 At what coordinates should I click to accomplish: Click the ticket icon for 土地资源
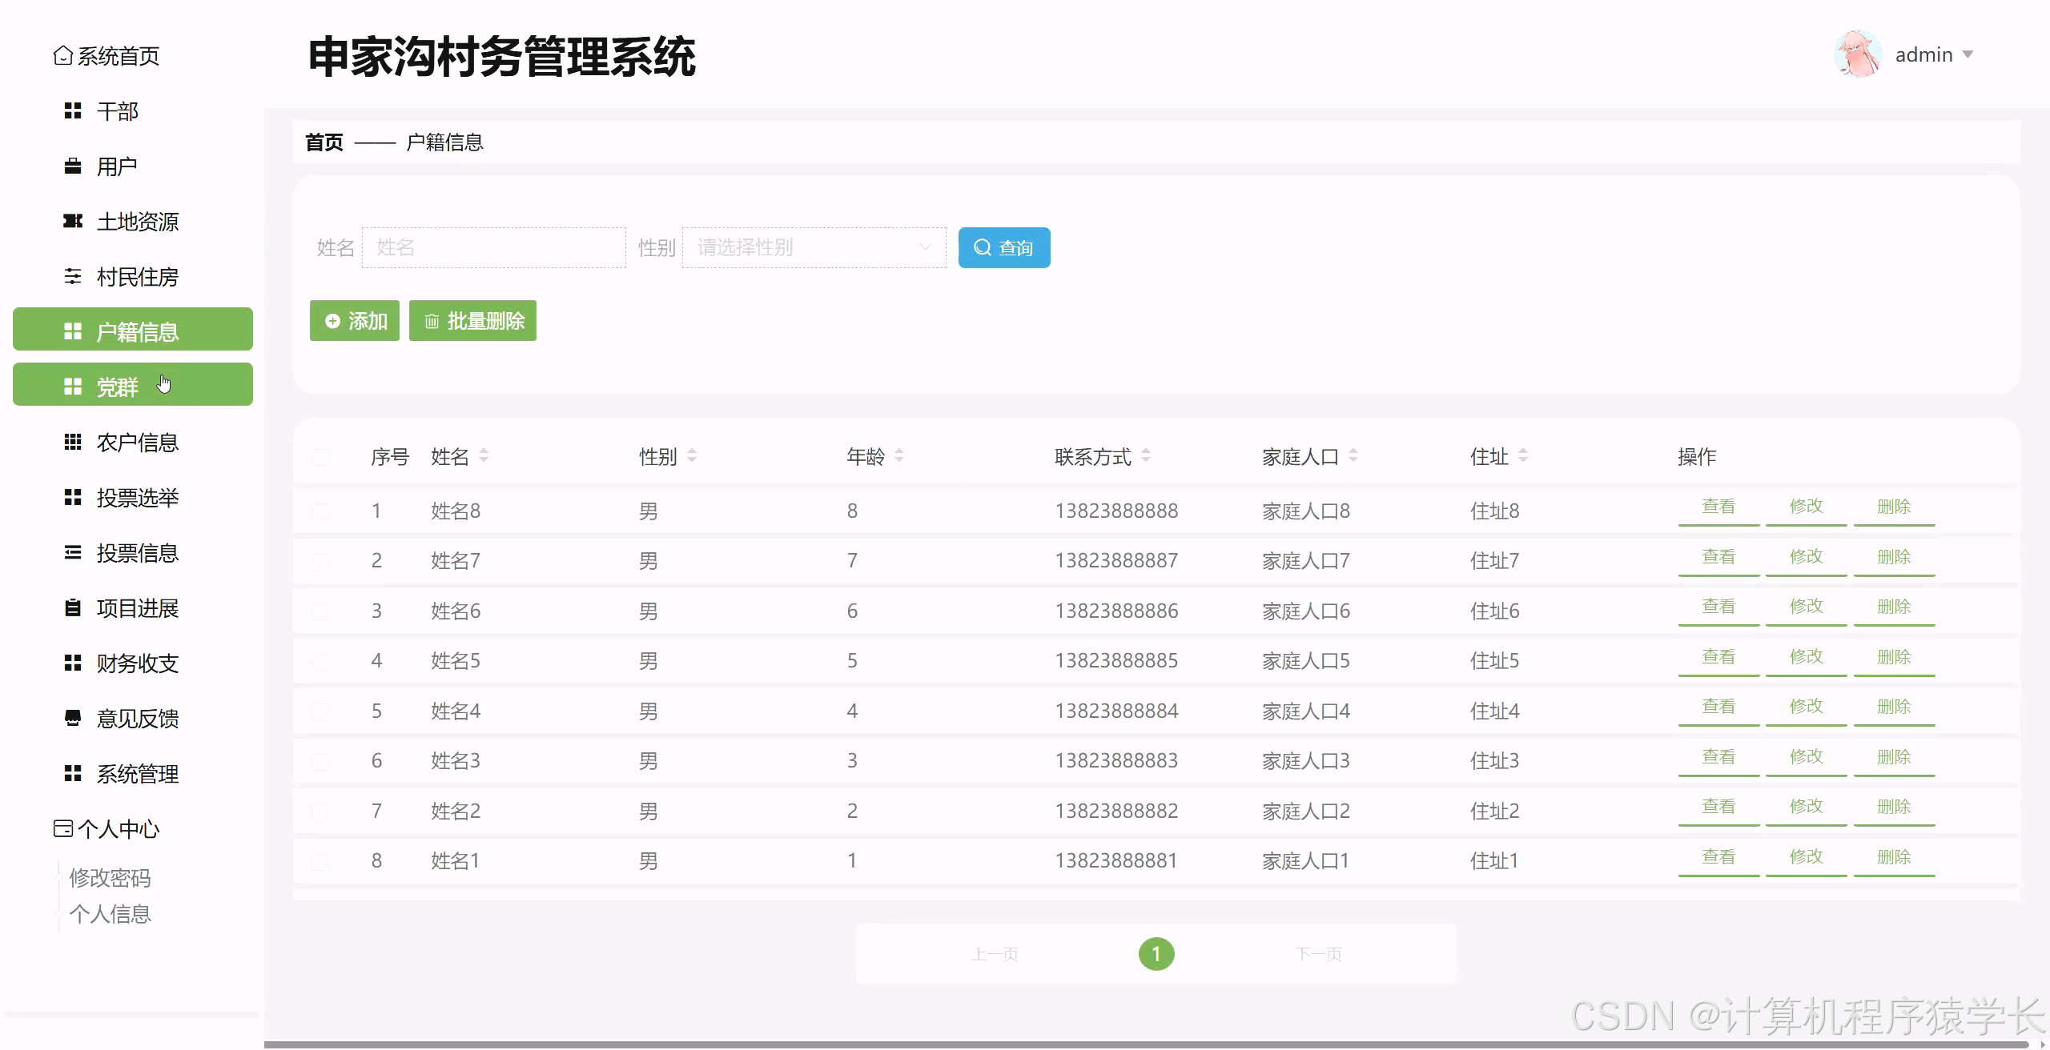pyautogui.click(x=73, y=222)
